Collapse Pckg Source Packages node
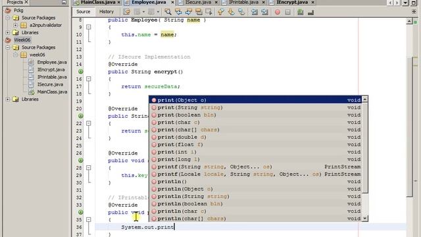The height and width of the screenshot is (237, 421). 8,18
